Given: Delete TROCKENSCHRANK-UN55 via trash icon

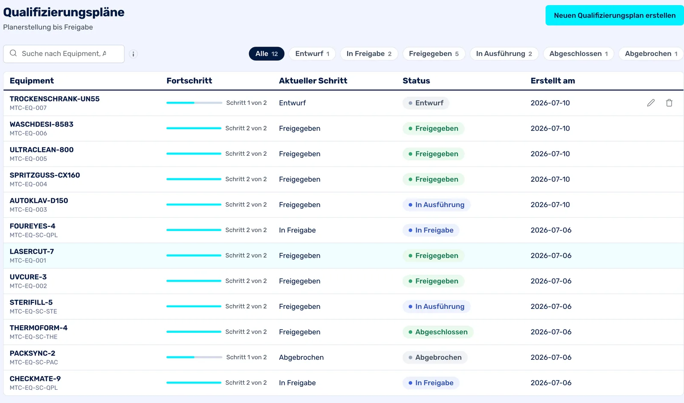Looking at the screenshot, I should click(669, 103).
